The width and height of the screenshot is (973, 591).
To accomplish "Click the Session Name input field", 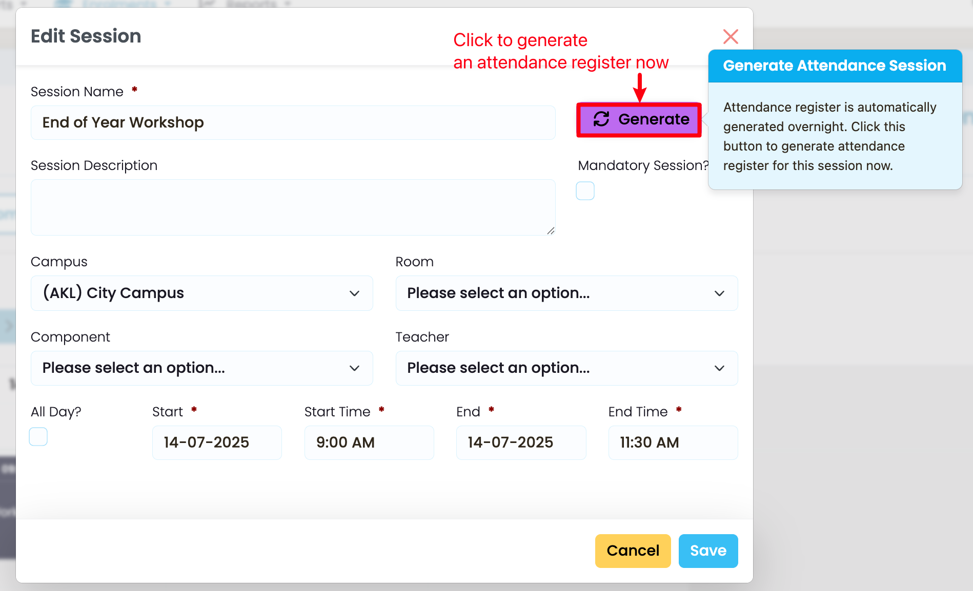I will 293,123.
